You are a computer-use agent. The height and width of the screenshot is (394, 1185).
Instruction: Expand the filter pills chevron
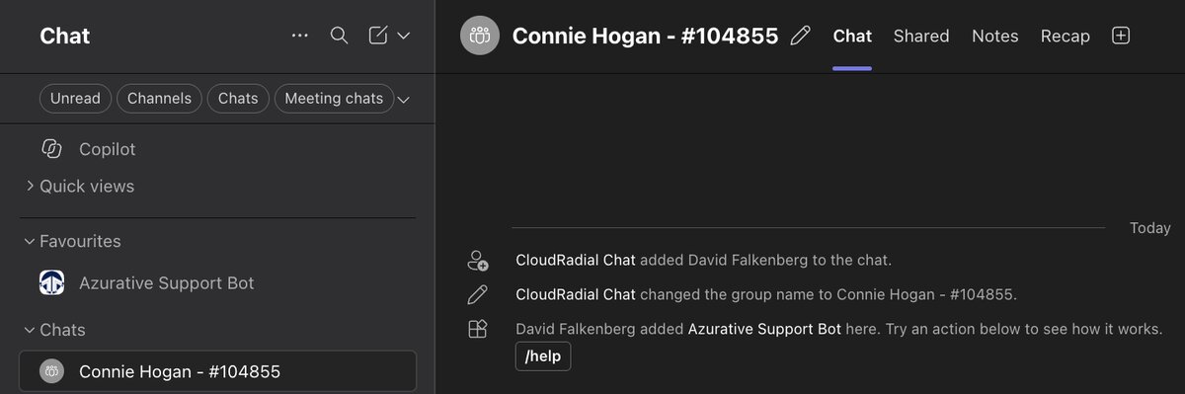[x=403, y=100]
